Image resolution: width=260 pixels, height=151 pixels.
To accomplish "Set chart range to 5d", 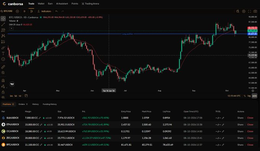I will 16,96.
